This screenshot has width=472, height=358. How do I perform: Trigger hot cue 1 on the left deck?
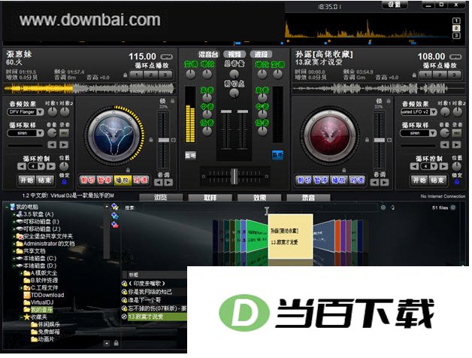coord(137,74)
